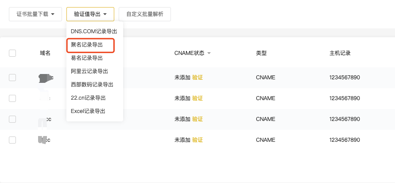The height and width of the screenshot is (183, 395).
Task: Click 验证 link in the second row
Action: (x=197, y=98)
